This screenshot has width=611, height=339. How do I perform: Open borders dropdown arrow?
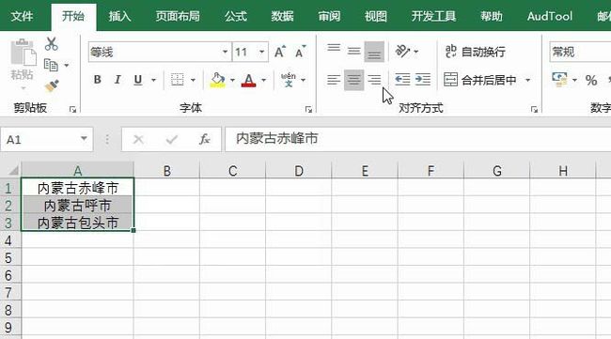(x=193, y=80)
